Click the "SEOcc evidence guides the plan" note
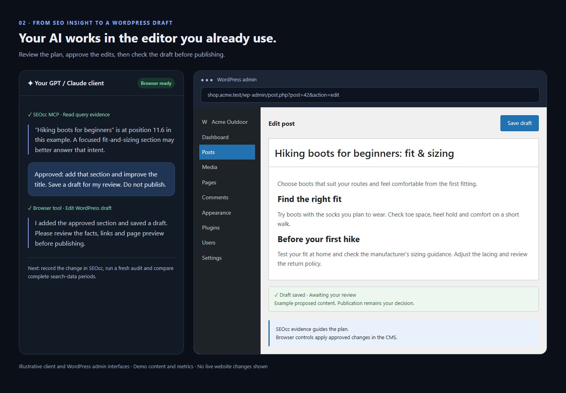Image resolution: width=566 pixels, height=393 pixels. 312,329
